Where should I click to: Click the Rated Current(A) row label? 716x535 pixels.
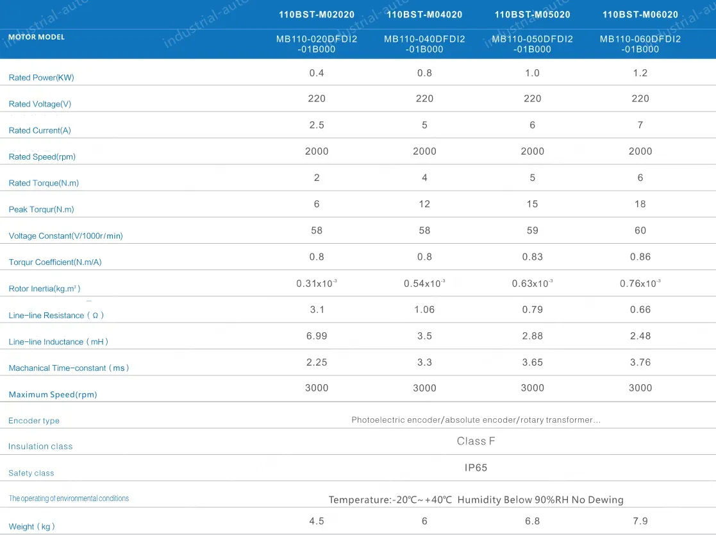(x=40, y=130)
